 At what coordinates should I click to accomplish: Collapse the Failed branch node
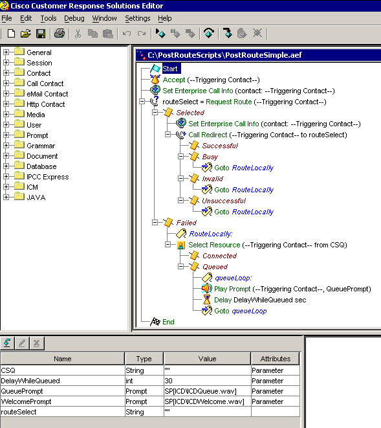tap(155, 223)
